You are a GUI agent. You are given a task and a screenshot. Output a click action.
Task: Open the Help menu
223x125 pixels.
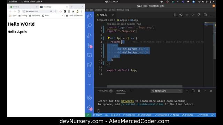click(127, 10)
